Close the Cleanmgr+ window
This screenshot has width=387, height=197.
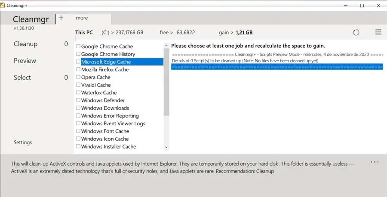pos(378,6)
